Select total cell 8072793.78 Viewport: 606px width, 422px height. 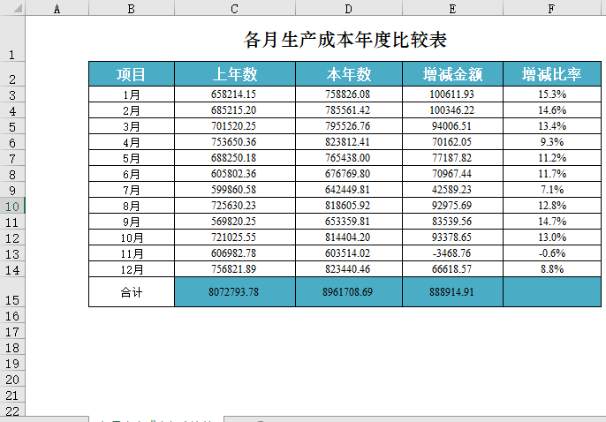pos(234,292)
